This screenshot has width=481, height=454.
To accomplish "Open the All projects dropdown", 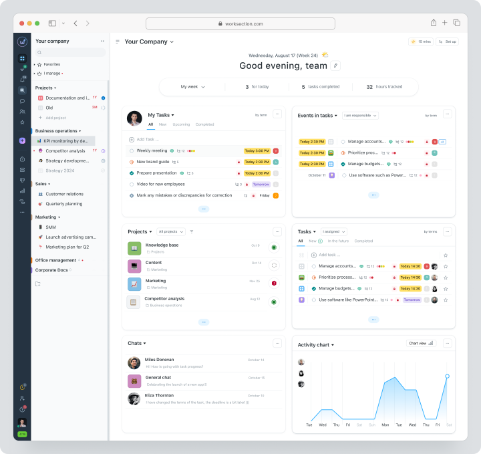I will 171,232.
